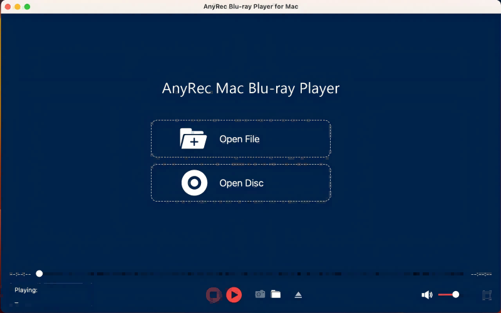The width and height of the screenshot is (501, 313).
Task: Click the AnyRec Mac Blu-ray Player heading
Action: click(x=251, y=88)
